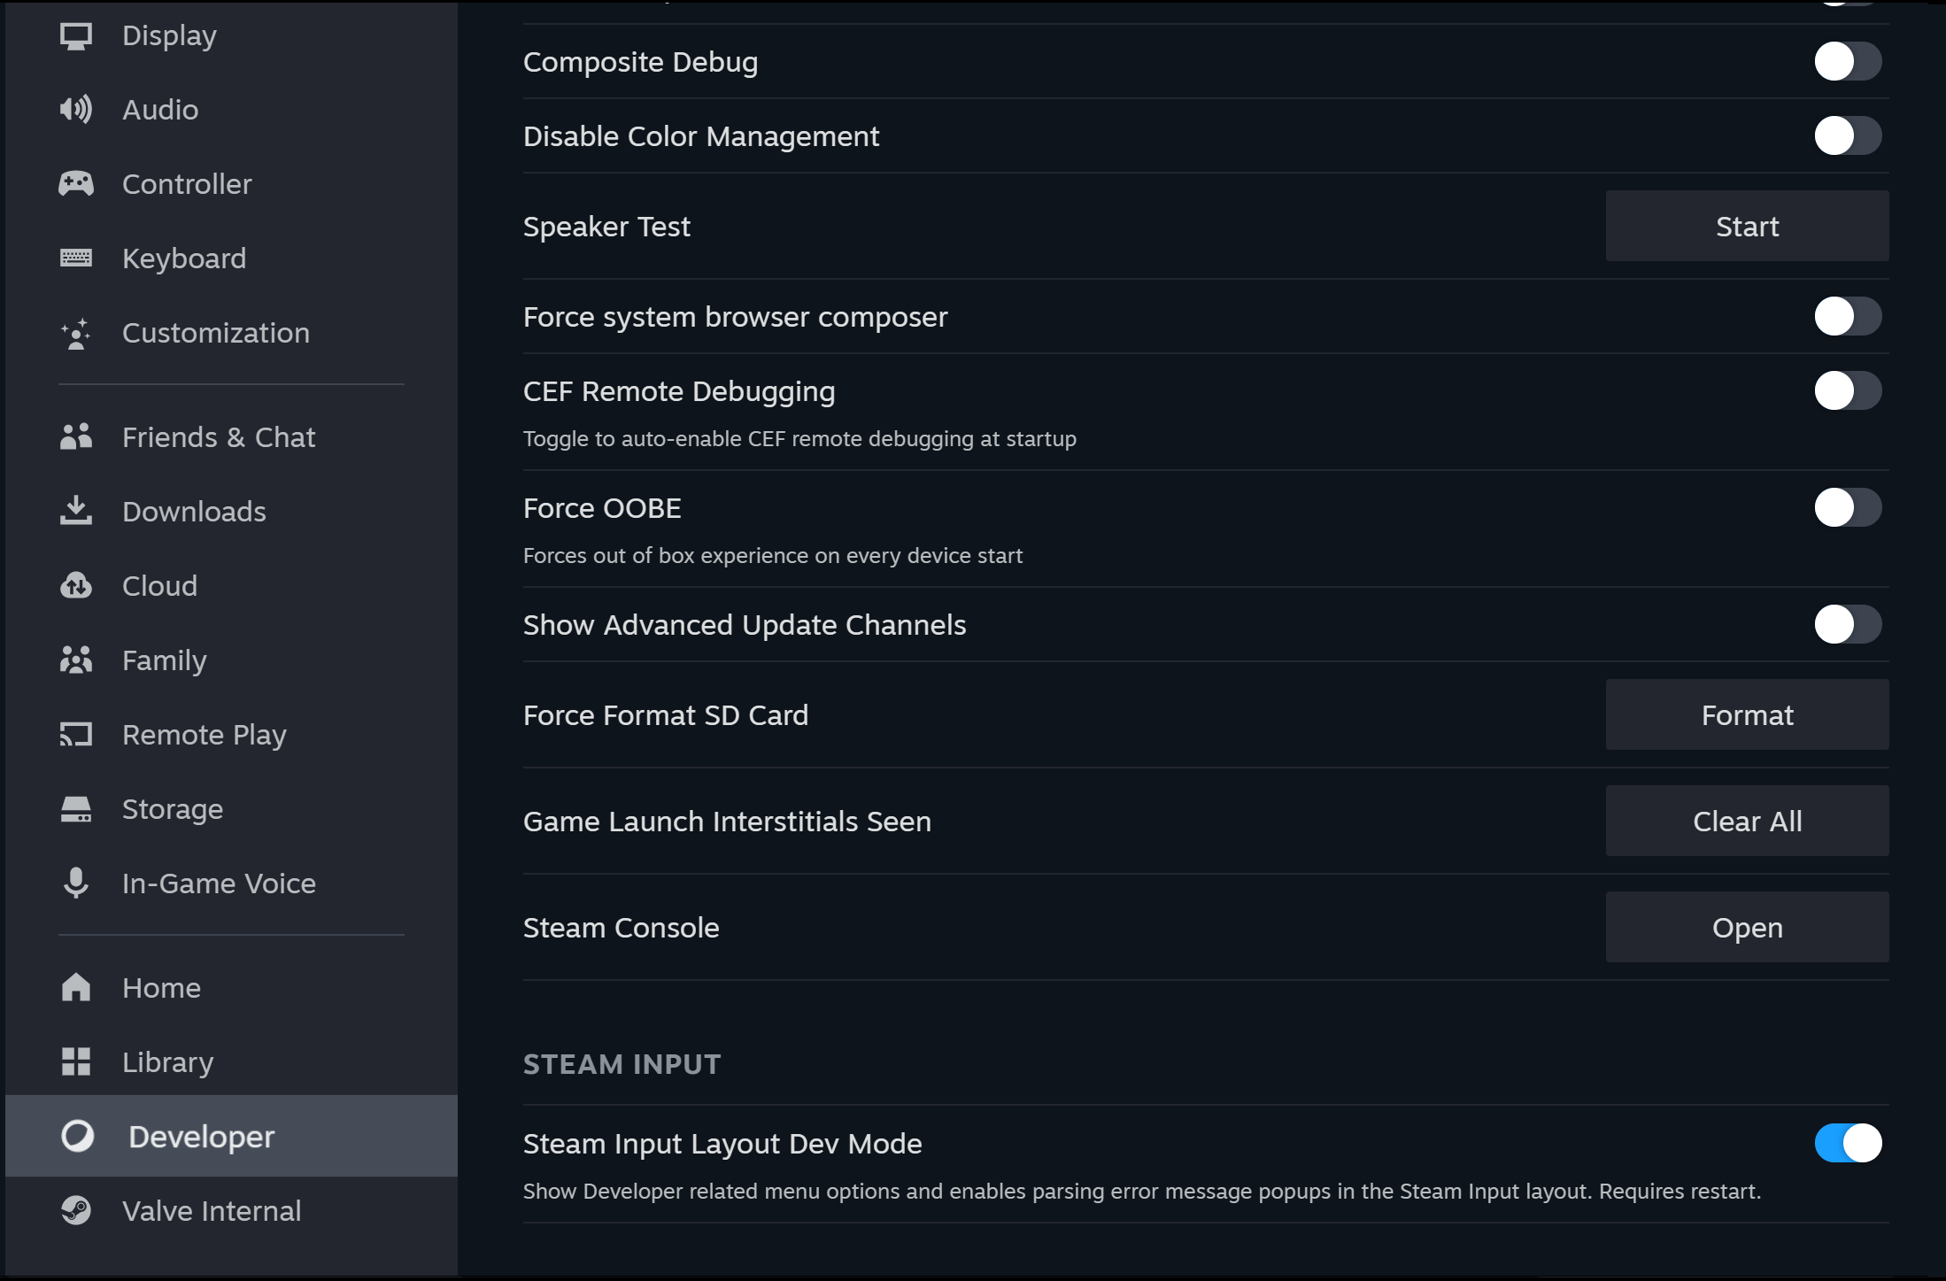Click the Controller gamepad icon
Image resolution: width=1946 pixels, height=1281 pixels.
76,184
